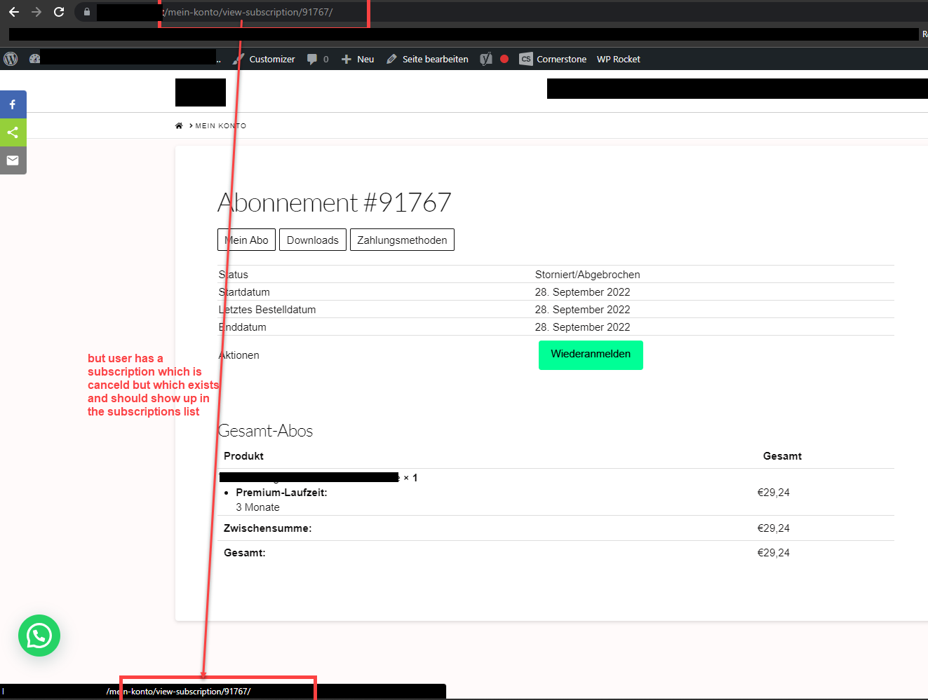Open the Downloads tab

tap(312, 240)
